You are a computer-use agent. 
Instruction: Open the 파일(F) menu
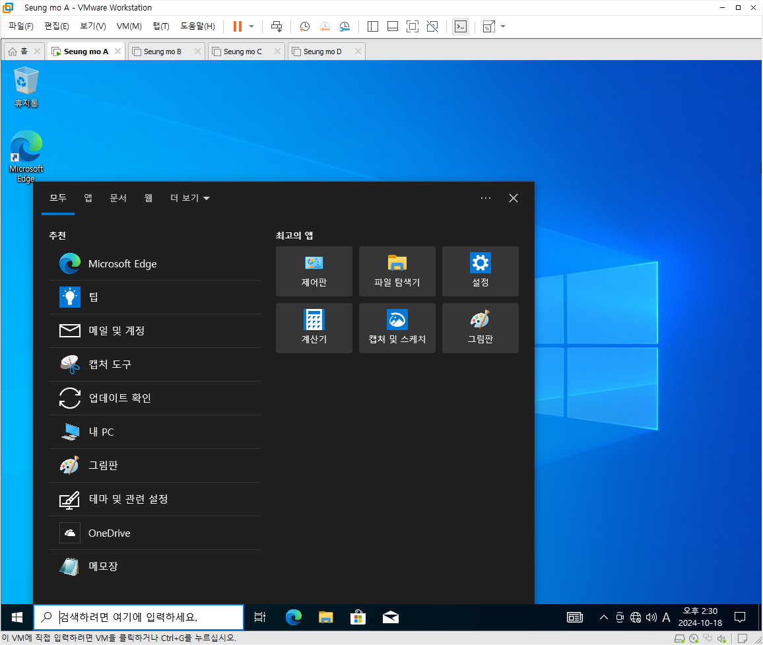(21, 26)
